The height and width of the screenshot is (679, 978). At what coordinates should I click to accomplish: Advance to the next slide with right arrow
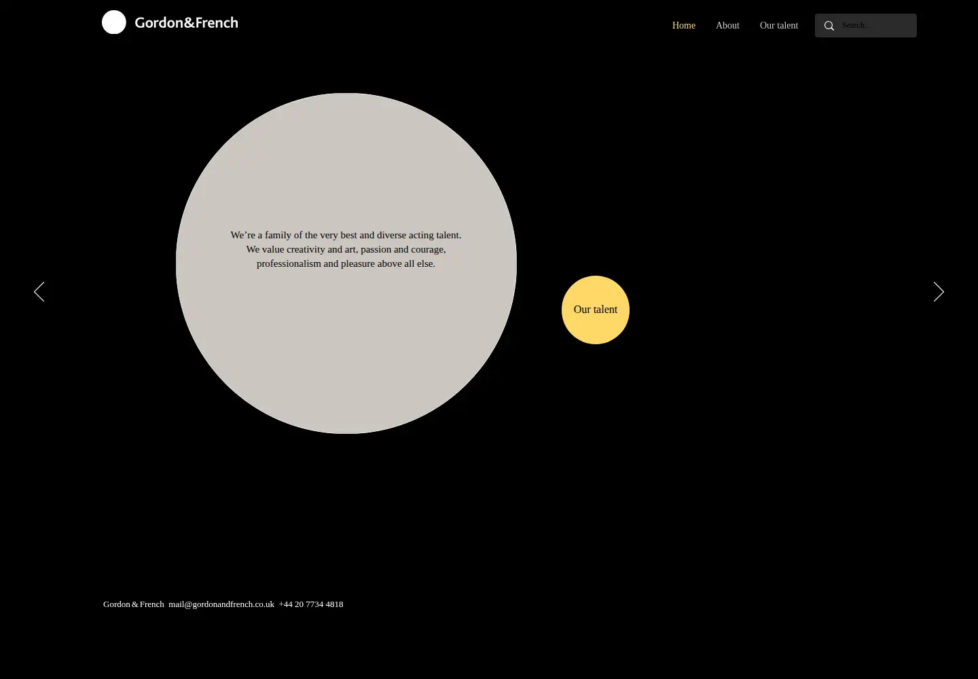tap(939, 292)
